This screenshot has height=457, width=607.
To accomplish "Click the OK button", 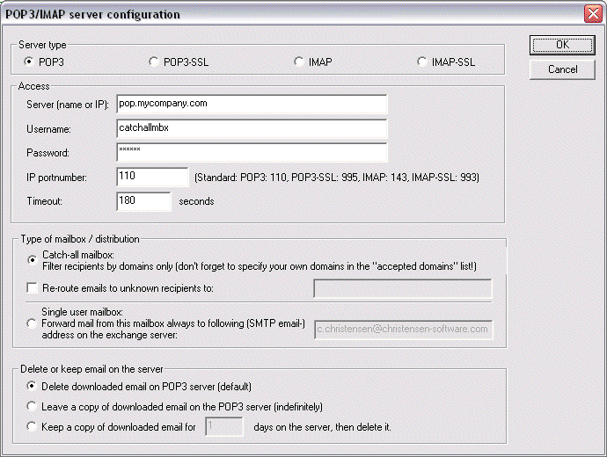I will (x=562, y=45).
